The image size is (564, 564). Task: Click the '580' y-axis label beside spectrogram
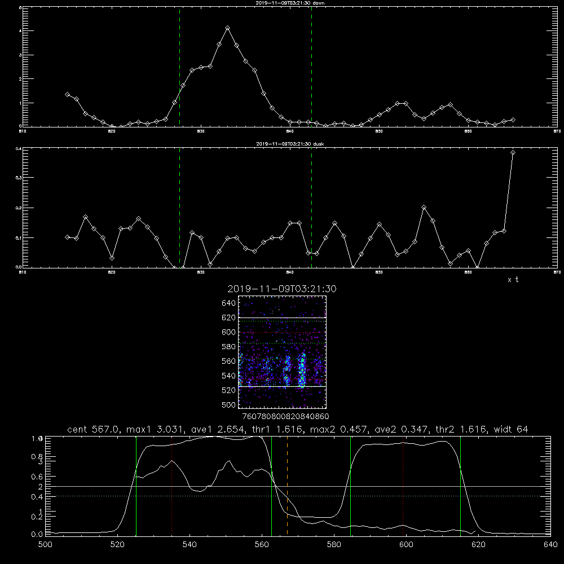click(229, 347)
